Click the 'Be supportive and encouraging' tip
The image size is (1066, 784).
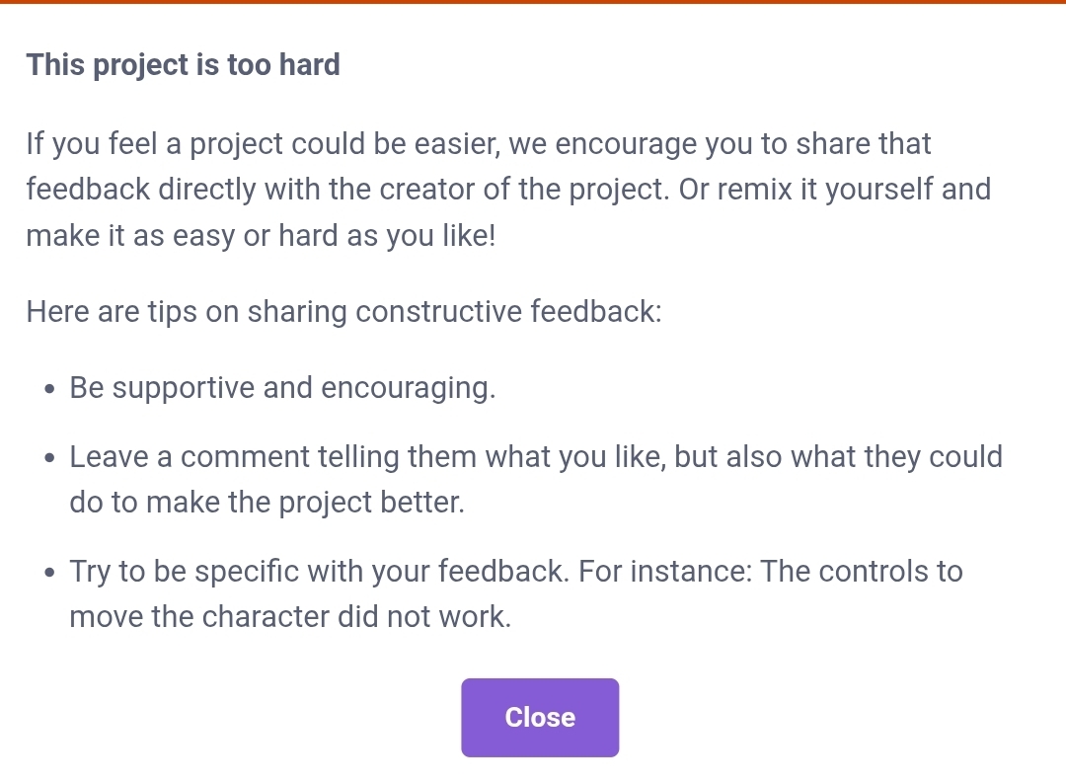(x=282, y=388)
